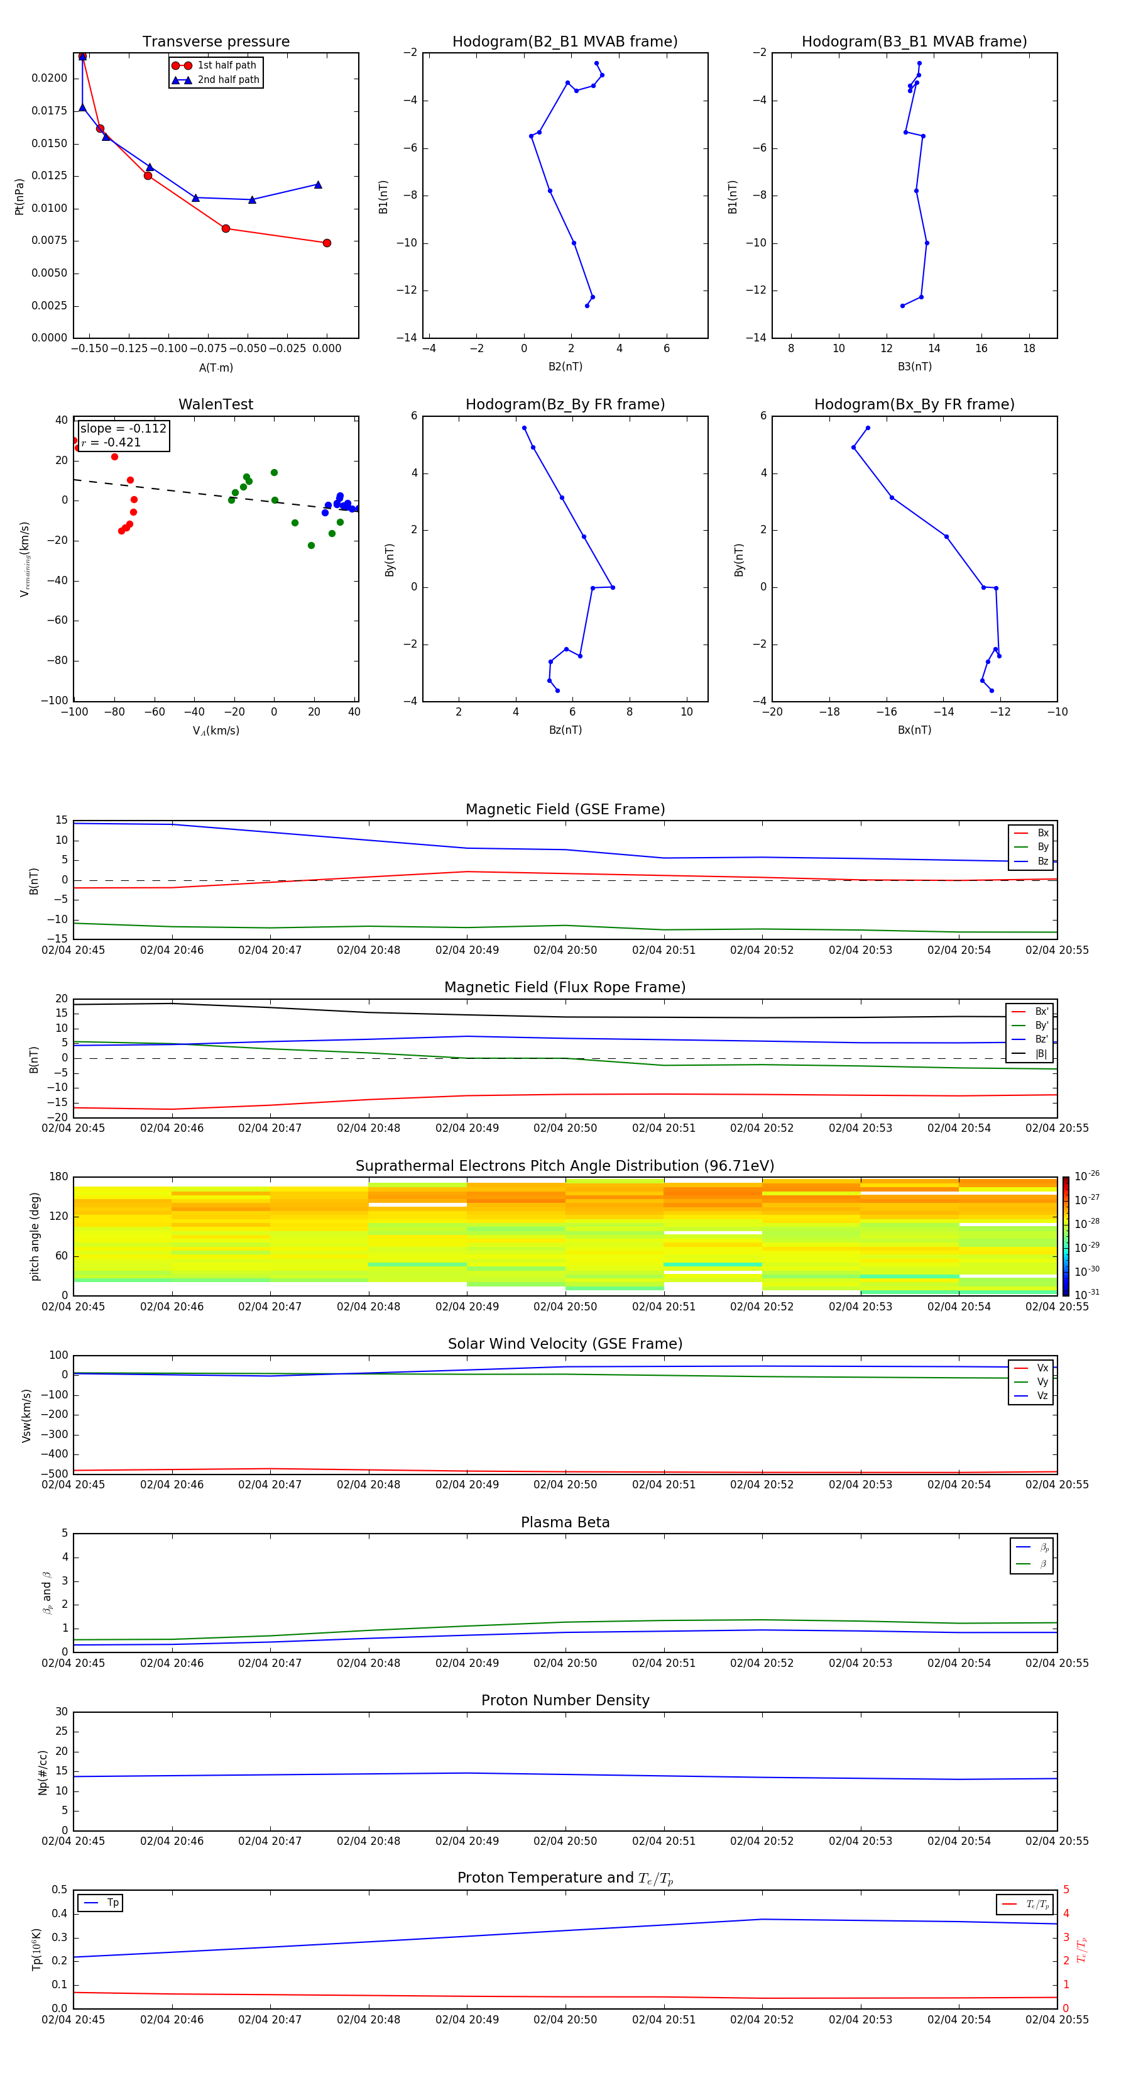Select the Bx' entry in Flux Rope legend

(x=1030, y=1012)
